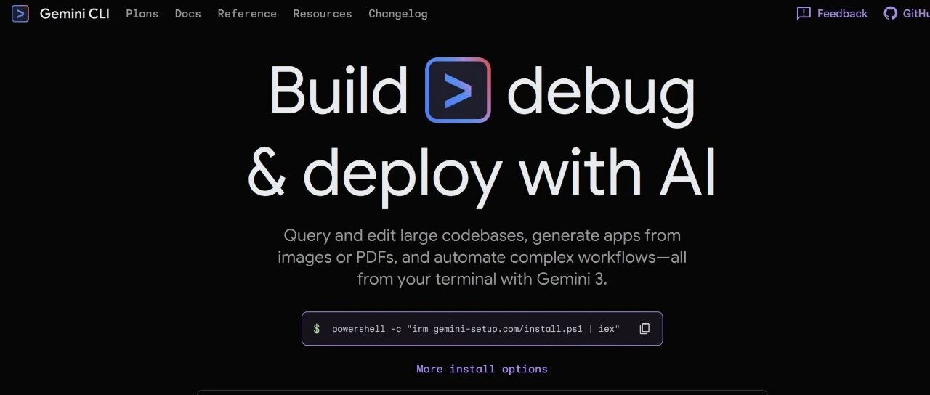Go to the Docs page
The width and height of the screenshot is (930, 395).
(x=187, y=13)
